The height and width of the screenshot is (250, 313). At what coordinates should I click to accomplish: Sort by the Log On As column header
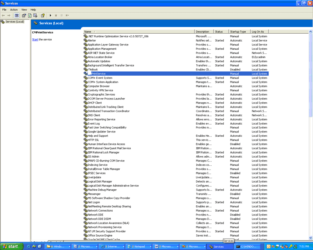[x=259, y=32]
